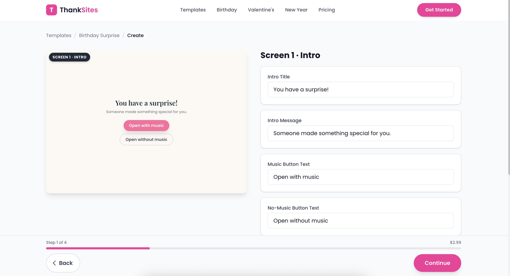Open the Birthday nav menu item
The image size is (510, 276).
click(227, 10)
